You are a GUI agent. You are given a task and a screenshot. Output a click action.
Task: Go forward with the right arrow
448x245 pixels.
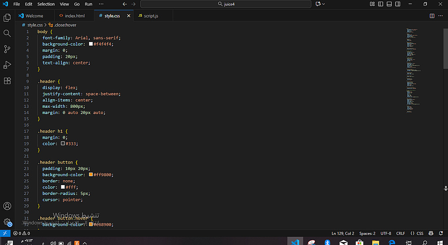(134, 4)
